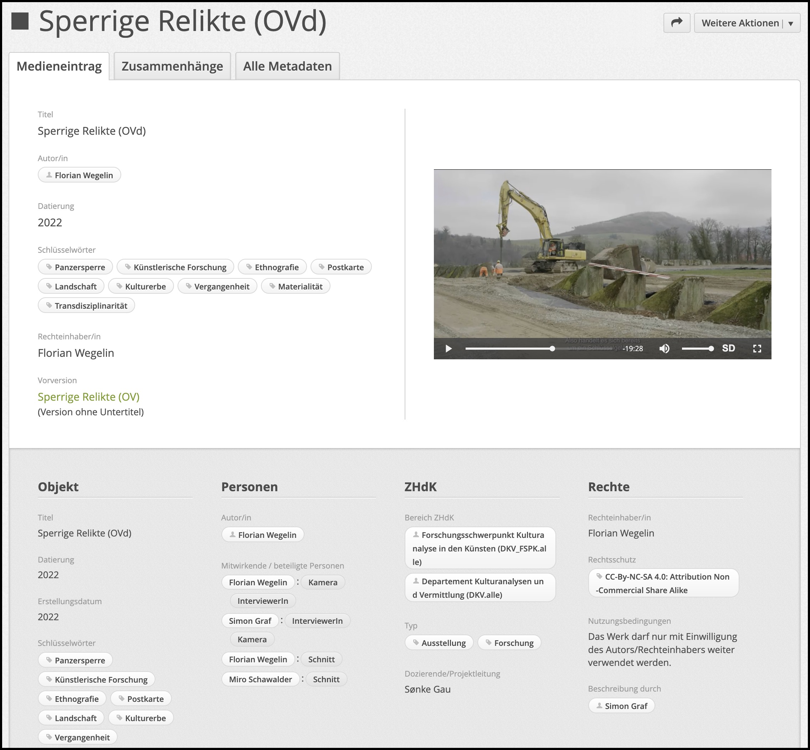The height and width of the screenshot is (750, 810).
Task: Select the Medieneintrag tab
Action: (59, 66)
